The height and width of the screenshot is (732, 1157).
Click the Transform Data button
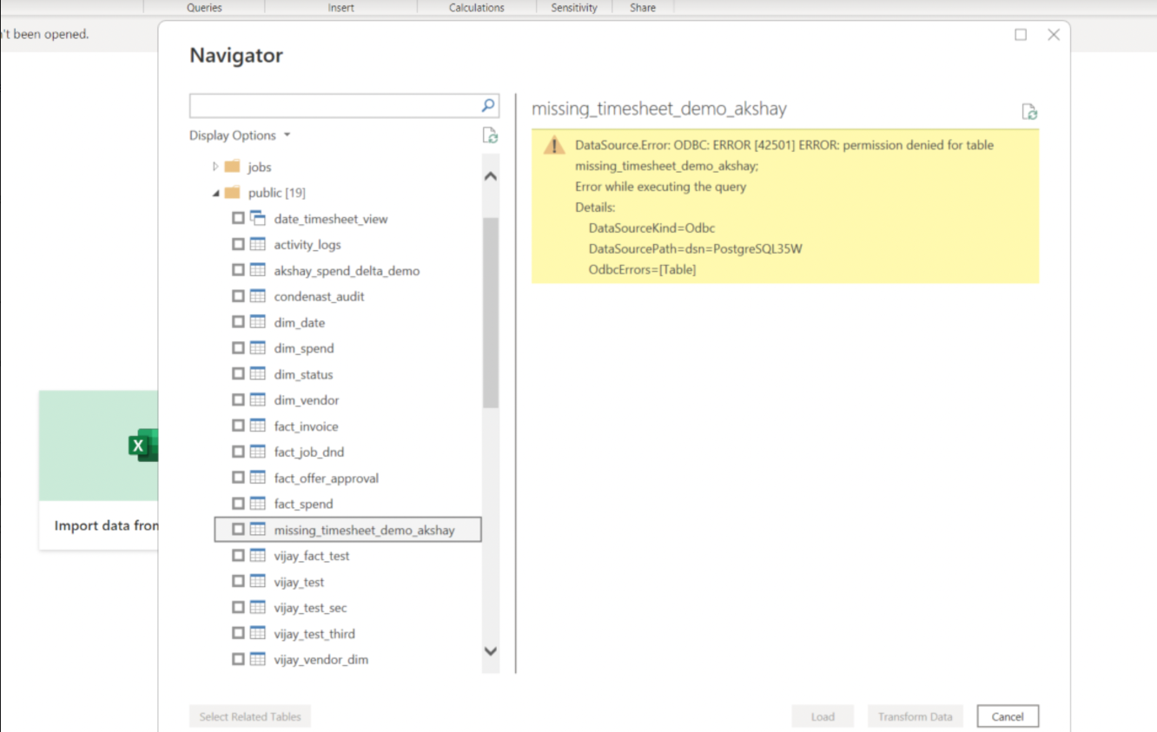pos(915,716)
